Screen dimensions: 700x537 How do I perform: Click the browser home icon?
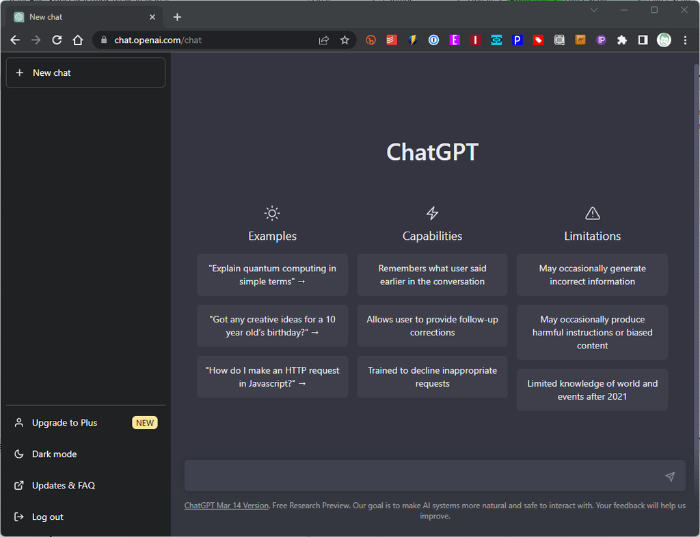(78, 40)
